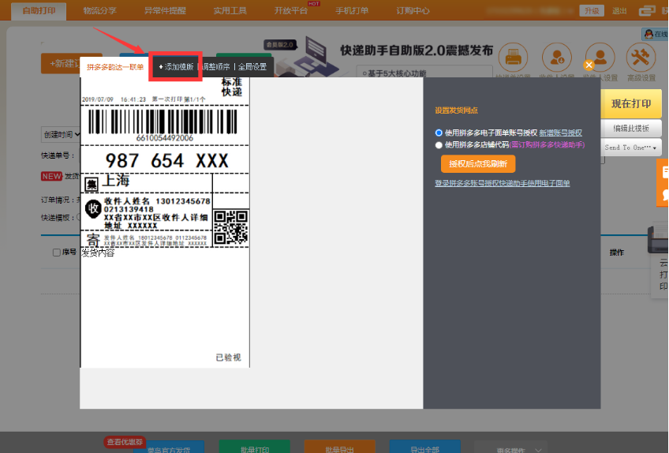Open the advanced settings tools icon

pos(641,58)
